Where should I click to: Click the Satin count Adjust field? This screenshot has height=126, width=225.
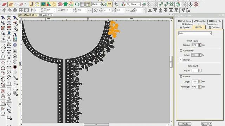(x=195, y=71)
